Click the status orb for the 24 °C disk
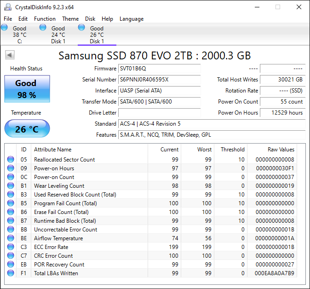This screenshot has height=289, width=310. pyautogui.click(x=43, y=27)
